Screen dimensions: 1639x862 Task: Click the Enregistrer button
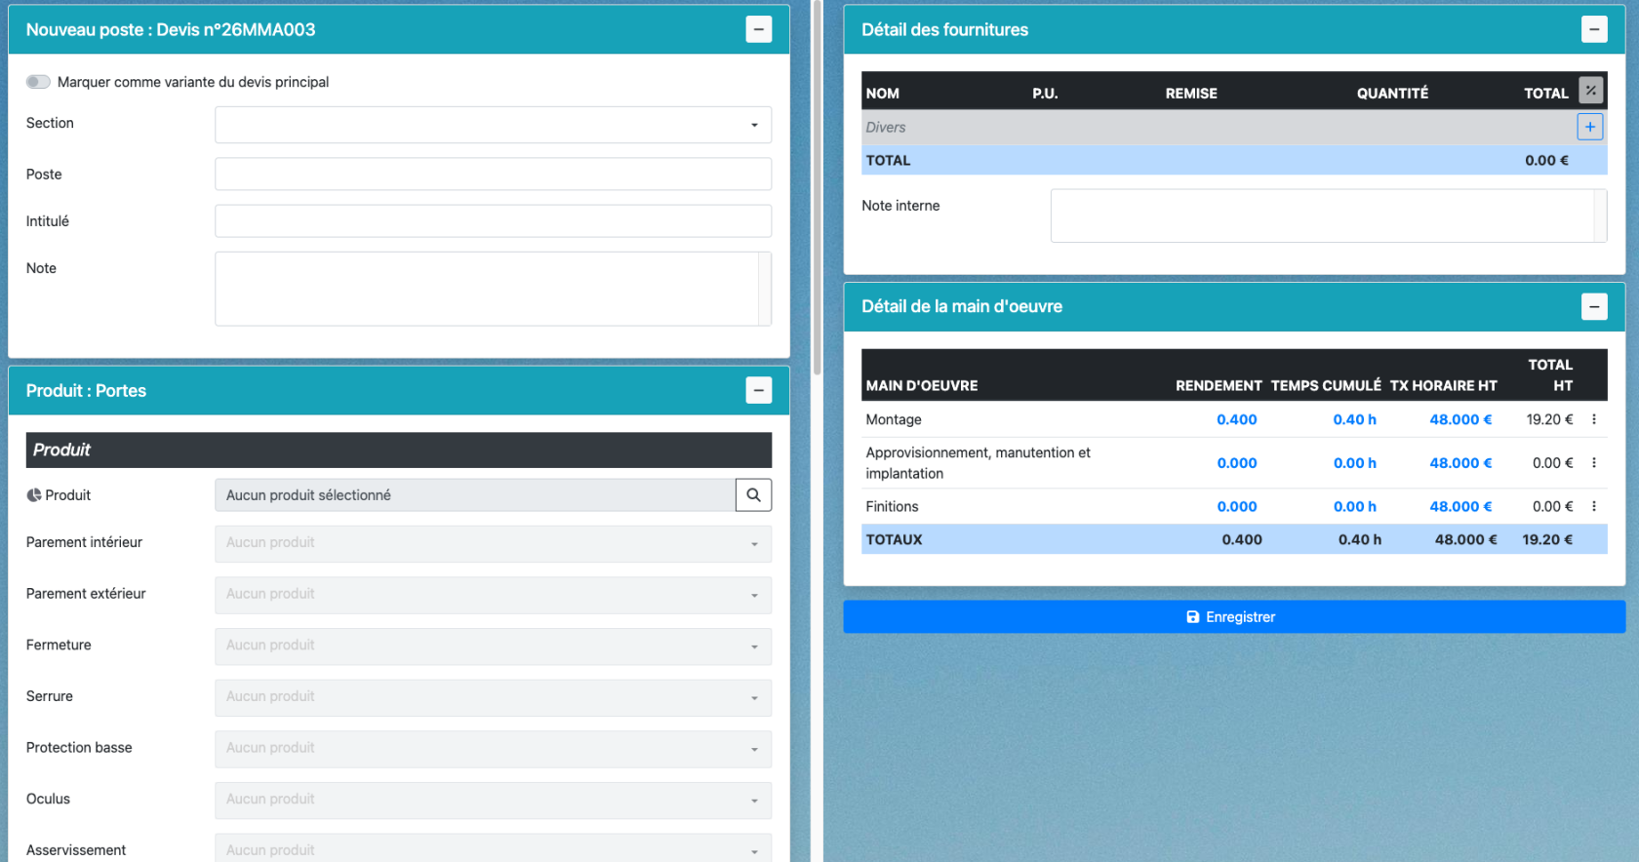pos(1233,617)
